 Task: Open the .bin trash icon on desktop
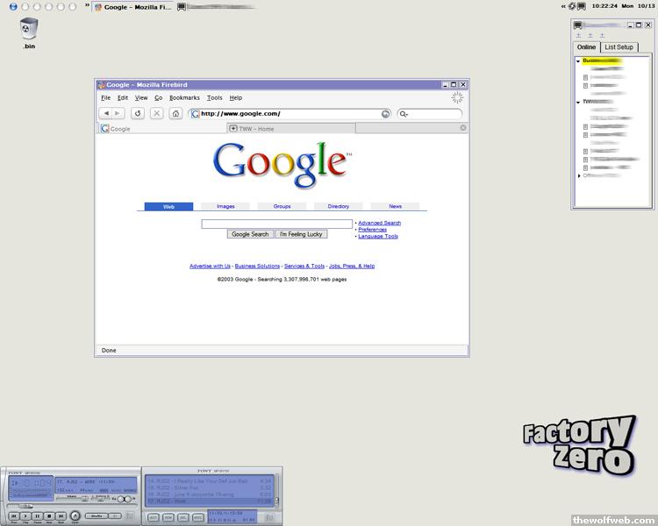click(x=29, y=29)
